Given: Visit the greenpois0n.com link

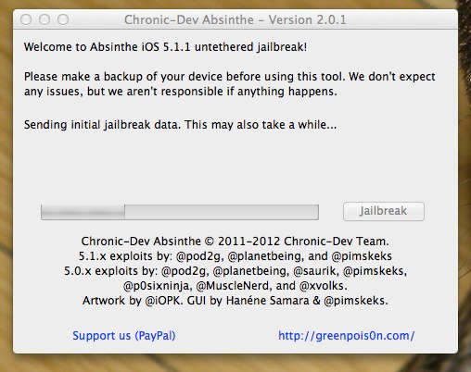Looking at the screenshot, I should click(346, 336).
